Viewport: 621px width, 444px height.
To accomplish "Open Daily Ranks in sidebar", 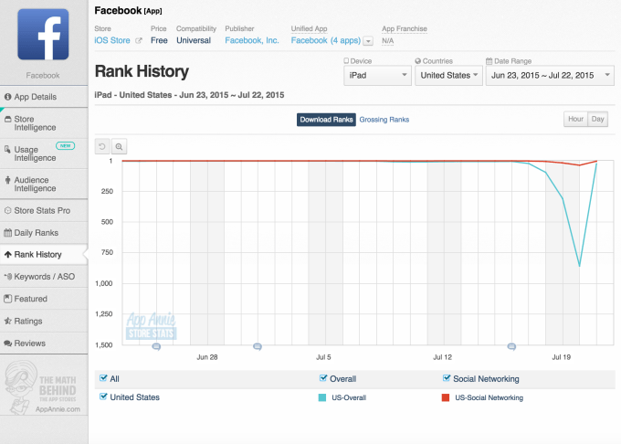I will (x=44, y=232).
